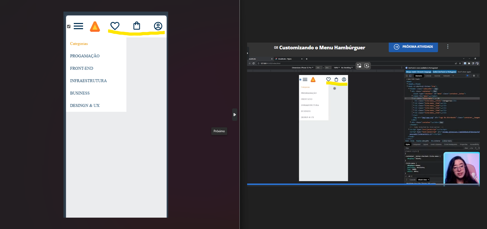Viewport: 487px width, 229px height.
Task: Open the INFRAESTRUTURA category in left menu
Action: [x=88, y=81]
